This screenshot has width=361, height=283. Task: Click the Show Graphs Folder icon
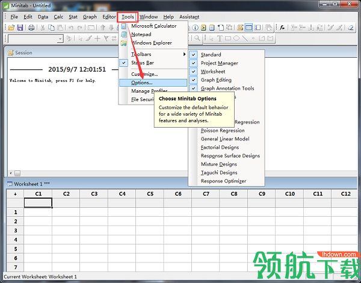coord(257,28)
